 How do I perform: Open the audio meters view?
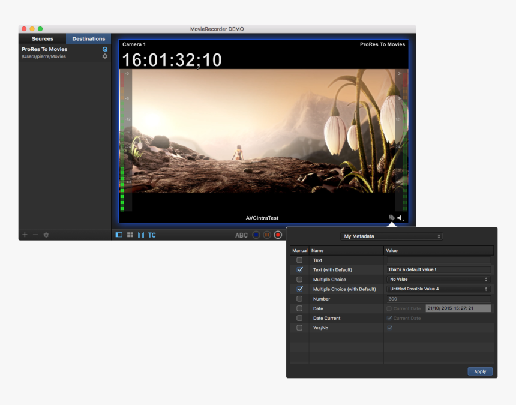142,235
